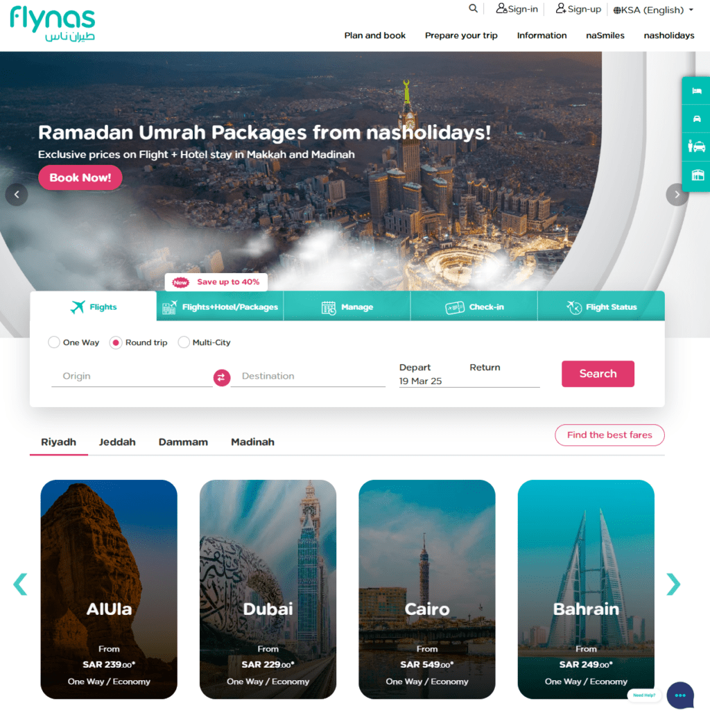710x710 pixels.
Task: Click the Sign-up person-plus icon
Action: coord(561,8)
